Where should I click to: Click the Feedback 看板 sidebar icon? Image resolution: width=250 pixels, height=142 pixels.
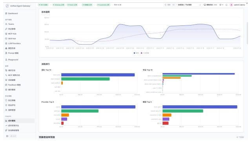tap(6, 85)
